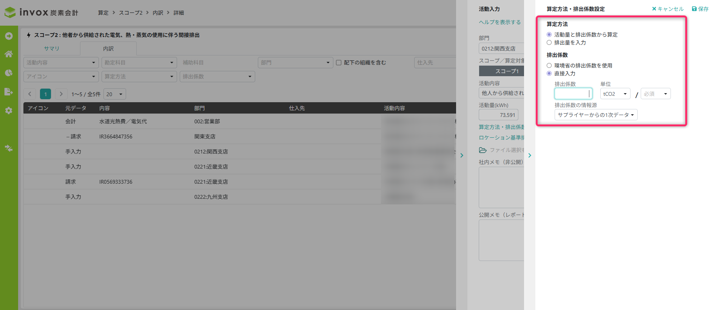Click 算定方法・排出係数 link in activity panel
Viewport: 723px width, 310px height.
pyautogui.click(x=501, y=127)
